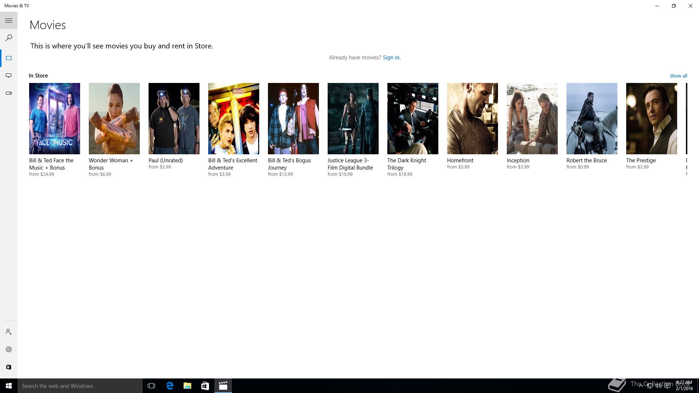This screenshot has height=393, width=699.
Task: Click the Paul (Unrated) title text
Action: point(166,160)
